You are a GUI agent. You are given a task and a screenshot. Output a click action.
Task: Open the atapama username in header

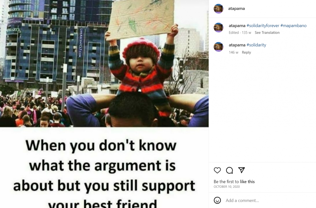point(236,8)
